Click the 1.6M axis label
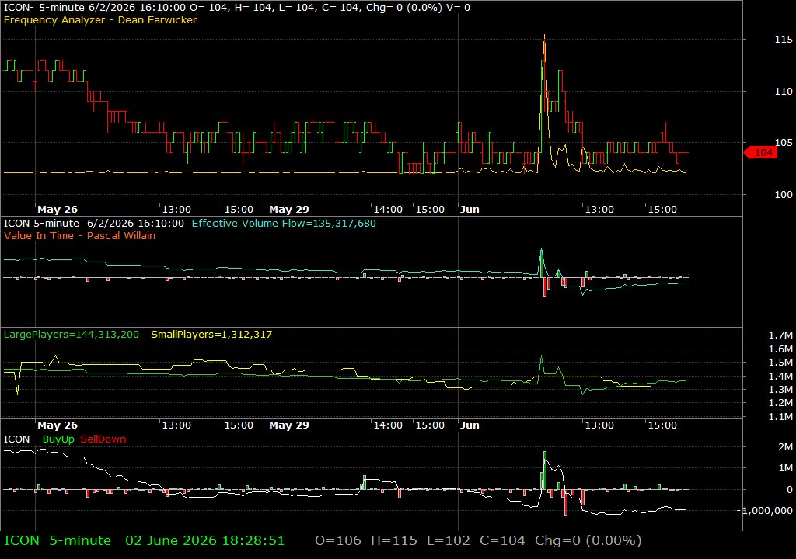Image resolution: width=796 pixels, height=559 pixels. (x=780, y=349)
